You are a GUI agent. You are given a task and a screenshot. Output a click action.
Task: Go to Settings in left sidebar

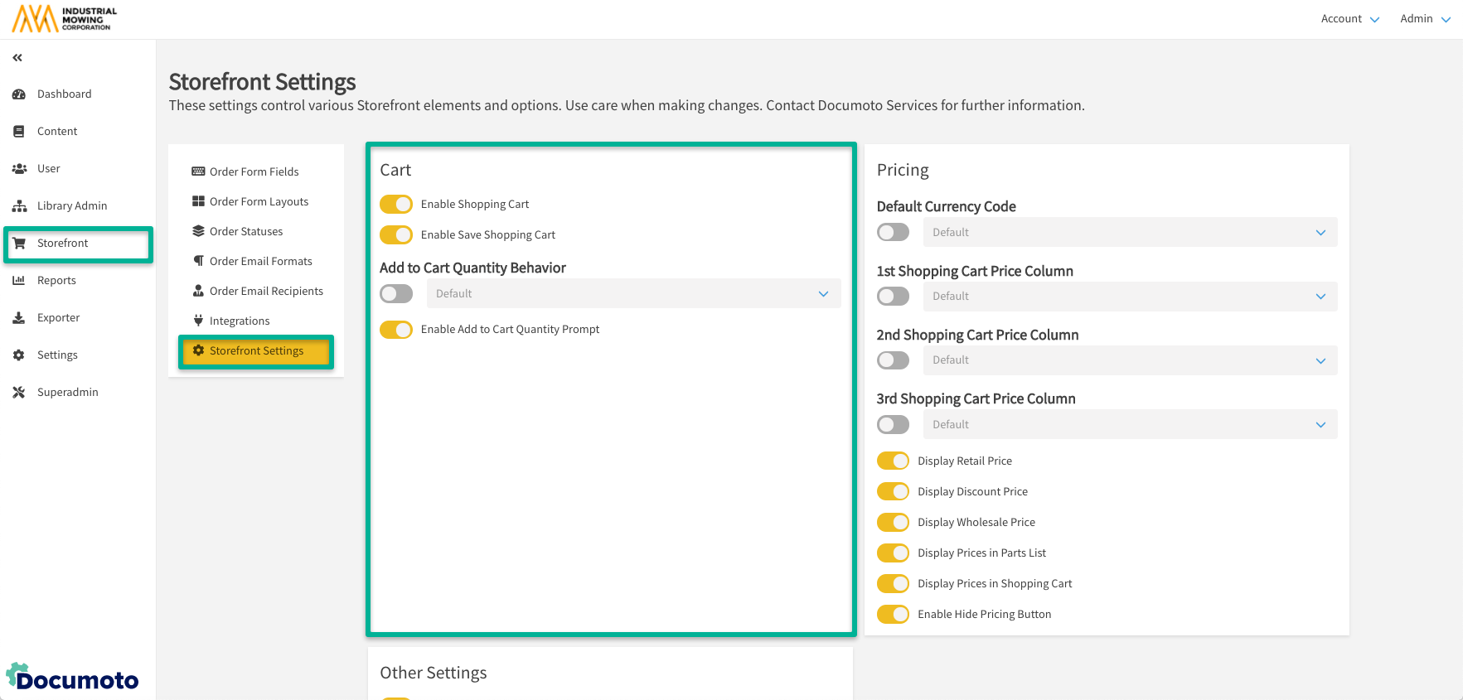pos(57,355)
